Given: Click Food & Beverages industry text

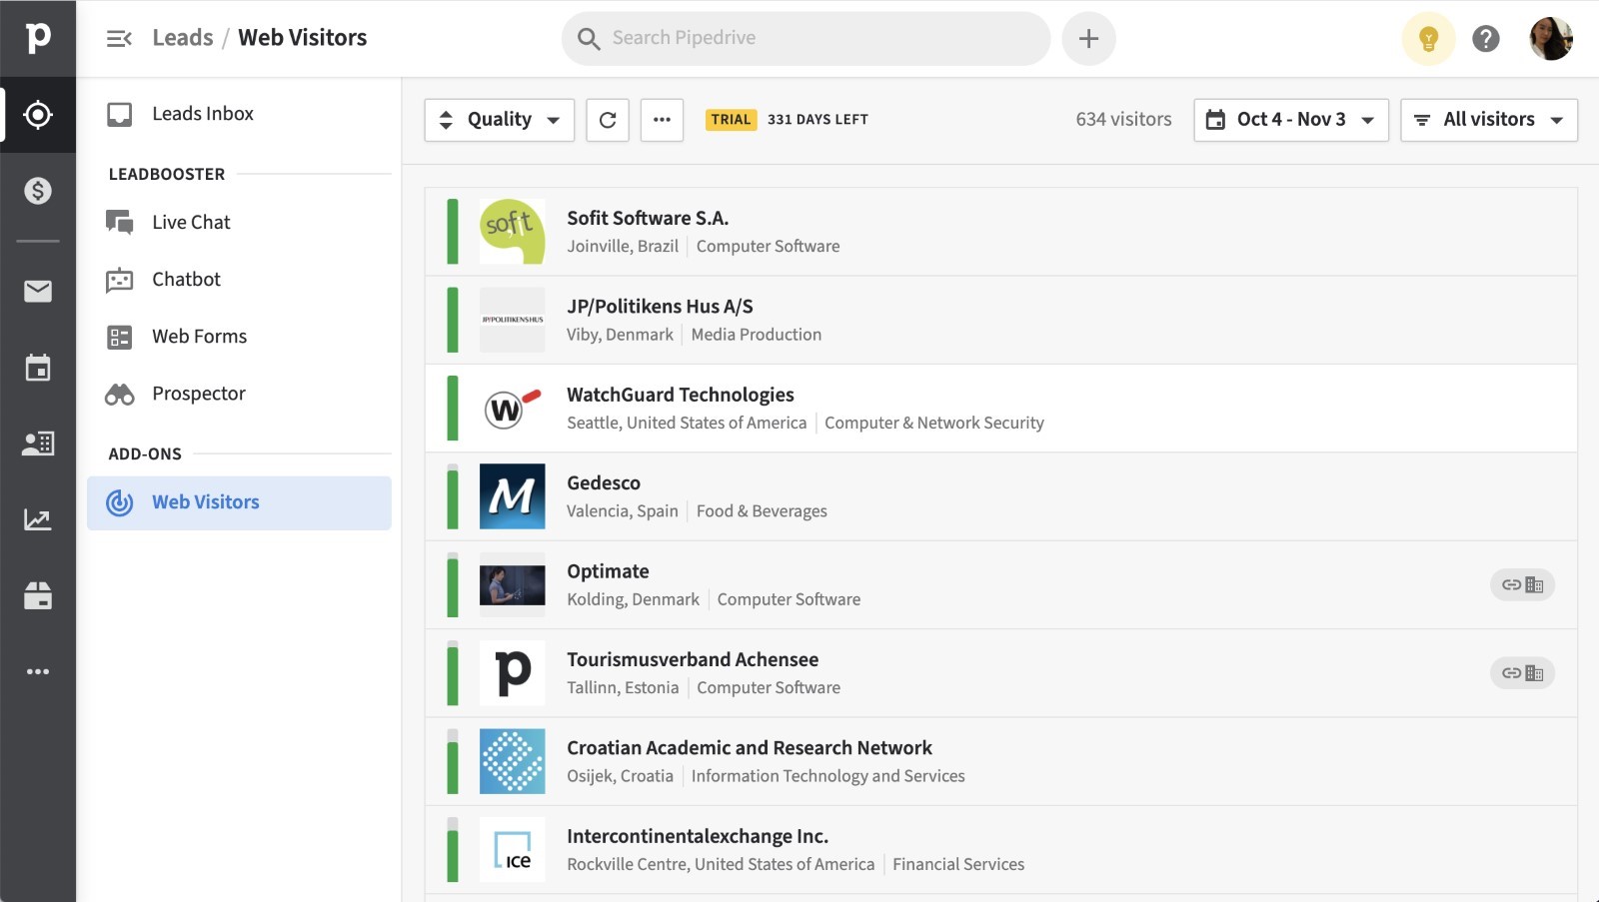Looking at the screenshot, I should (x=762, y=511).
